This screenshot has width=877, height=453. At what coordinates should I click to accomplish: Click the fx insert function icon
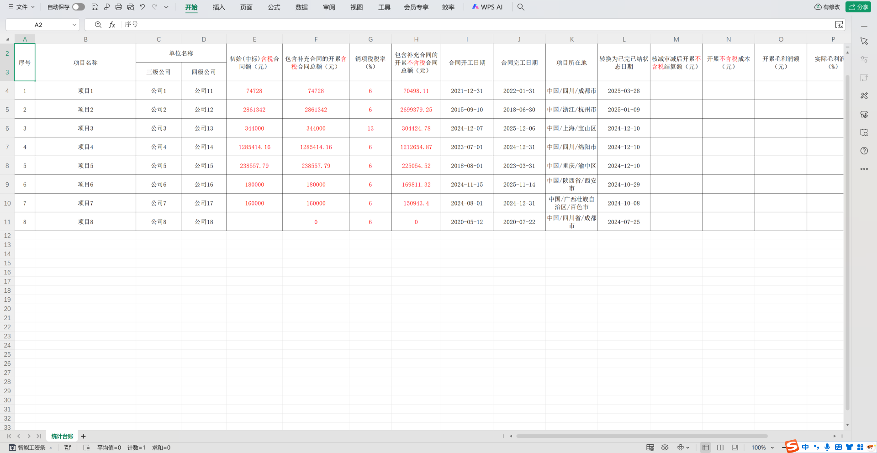[x=112, y=25]
